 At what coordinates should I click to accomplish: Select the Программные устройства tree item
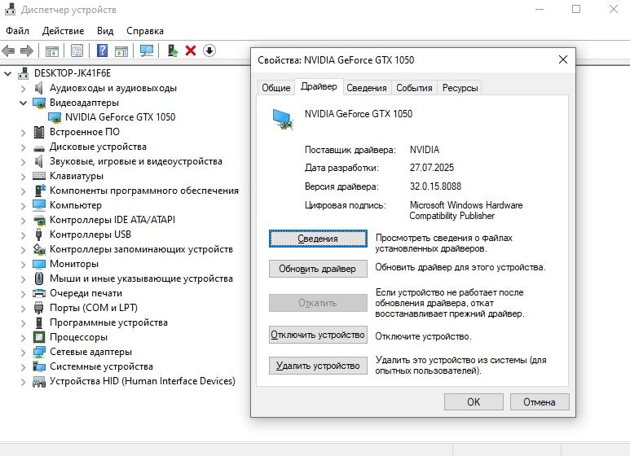(108, 322)
